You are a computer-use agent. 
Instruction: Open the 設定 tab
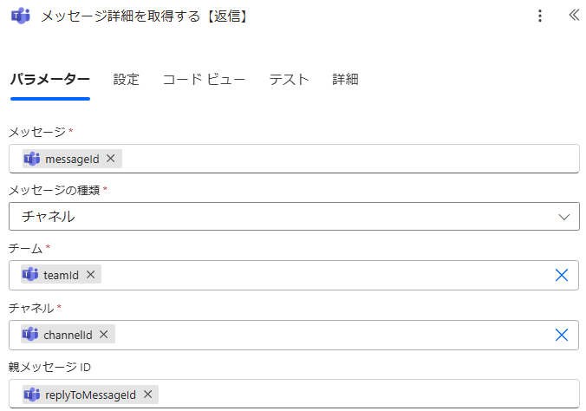(126, 80)
